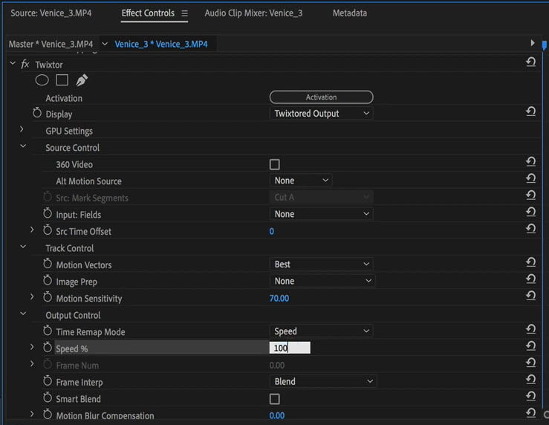Screen dimensions: 549x425
Task: Toggle animation stopwatch for Motion Blur Compensation
Action: [48, 415]
